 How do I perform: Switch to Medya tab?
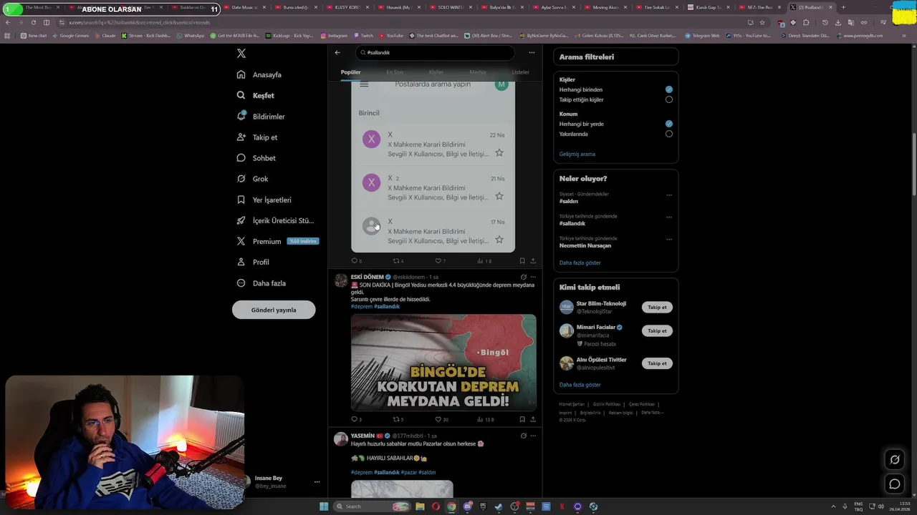coord(478,72)
